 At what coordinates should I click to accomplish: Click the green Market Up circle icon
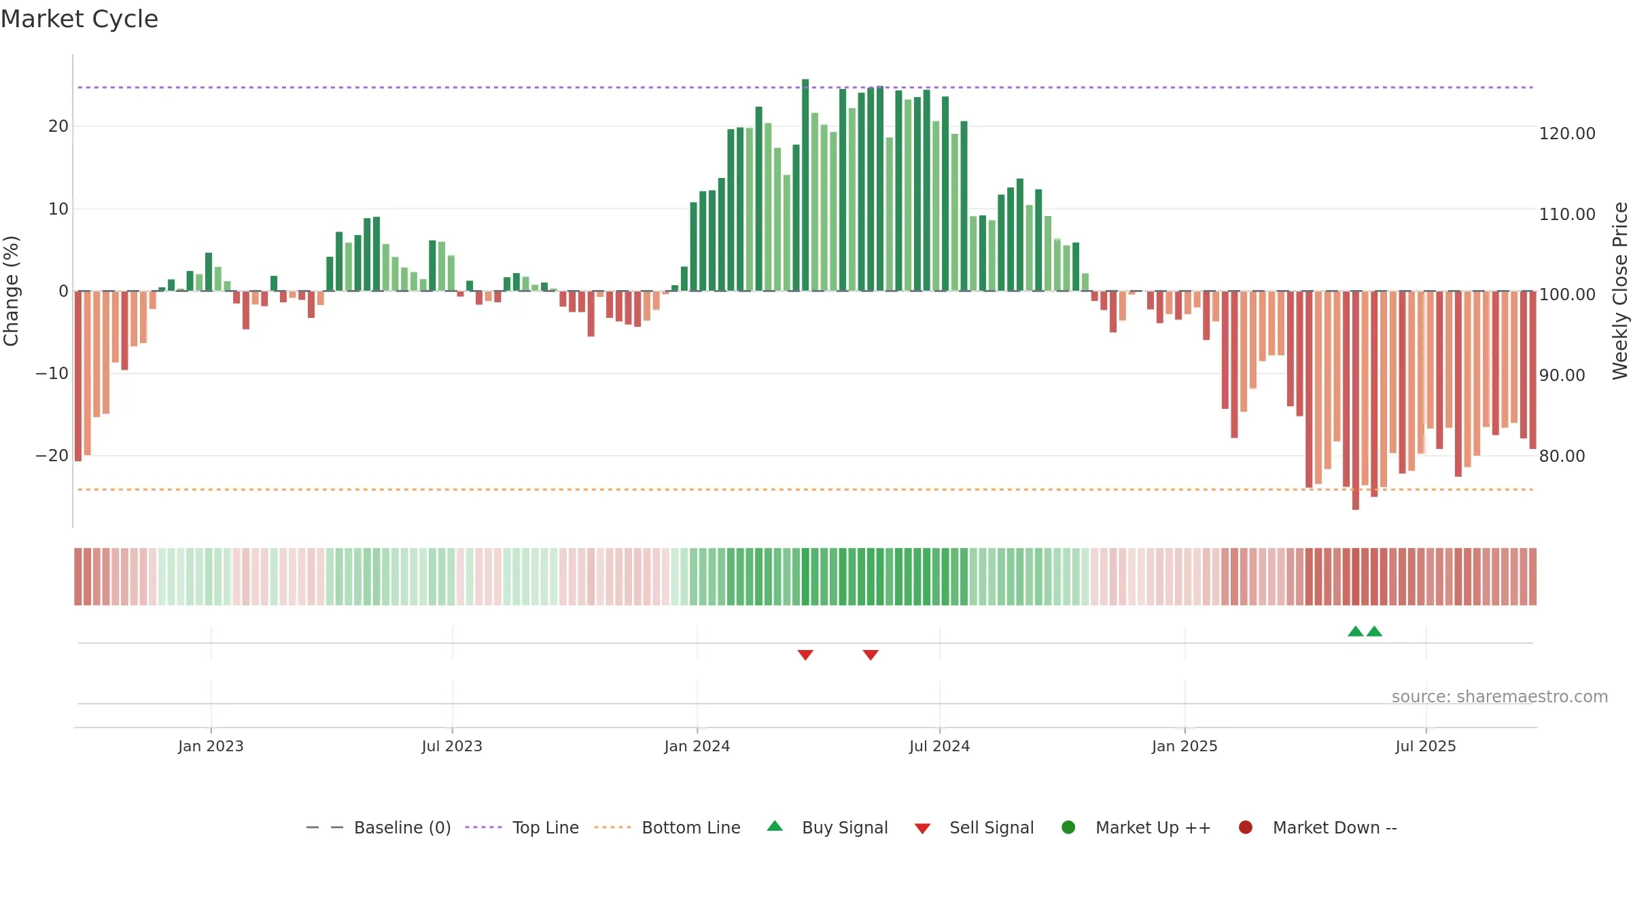(1068, 827)
